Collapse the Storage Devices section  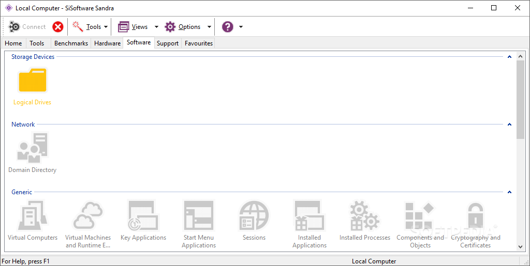509,57
